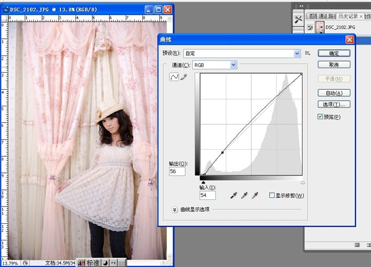Select the curve point editing tool
Viewport: 371px width, 267px height.
(x=174, y=77)
